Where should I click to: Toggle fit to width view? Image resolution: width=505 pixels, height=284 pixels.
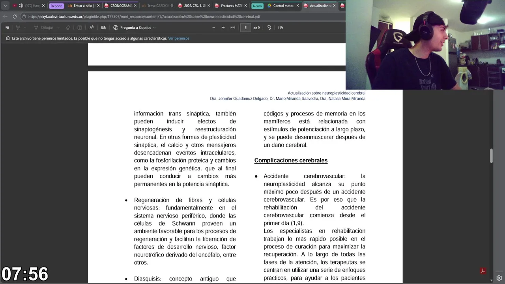click(x=233, y=28)
